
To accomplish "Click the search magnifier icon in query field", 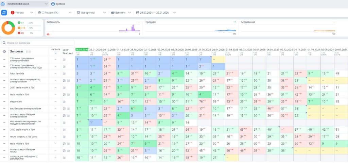I will coord(4,43).
